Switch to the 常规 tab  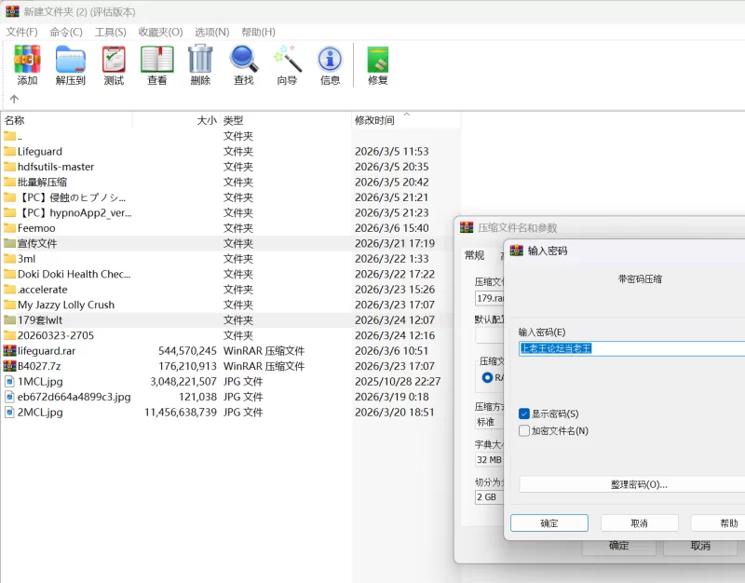(x=474, y=255)
